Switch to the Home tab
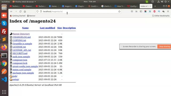Viewport: 171px width, 96px height. click(54, 6)
